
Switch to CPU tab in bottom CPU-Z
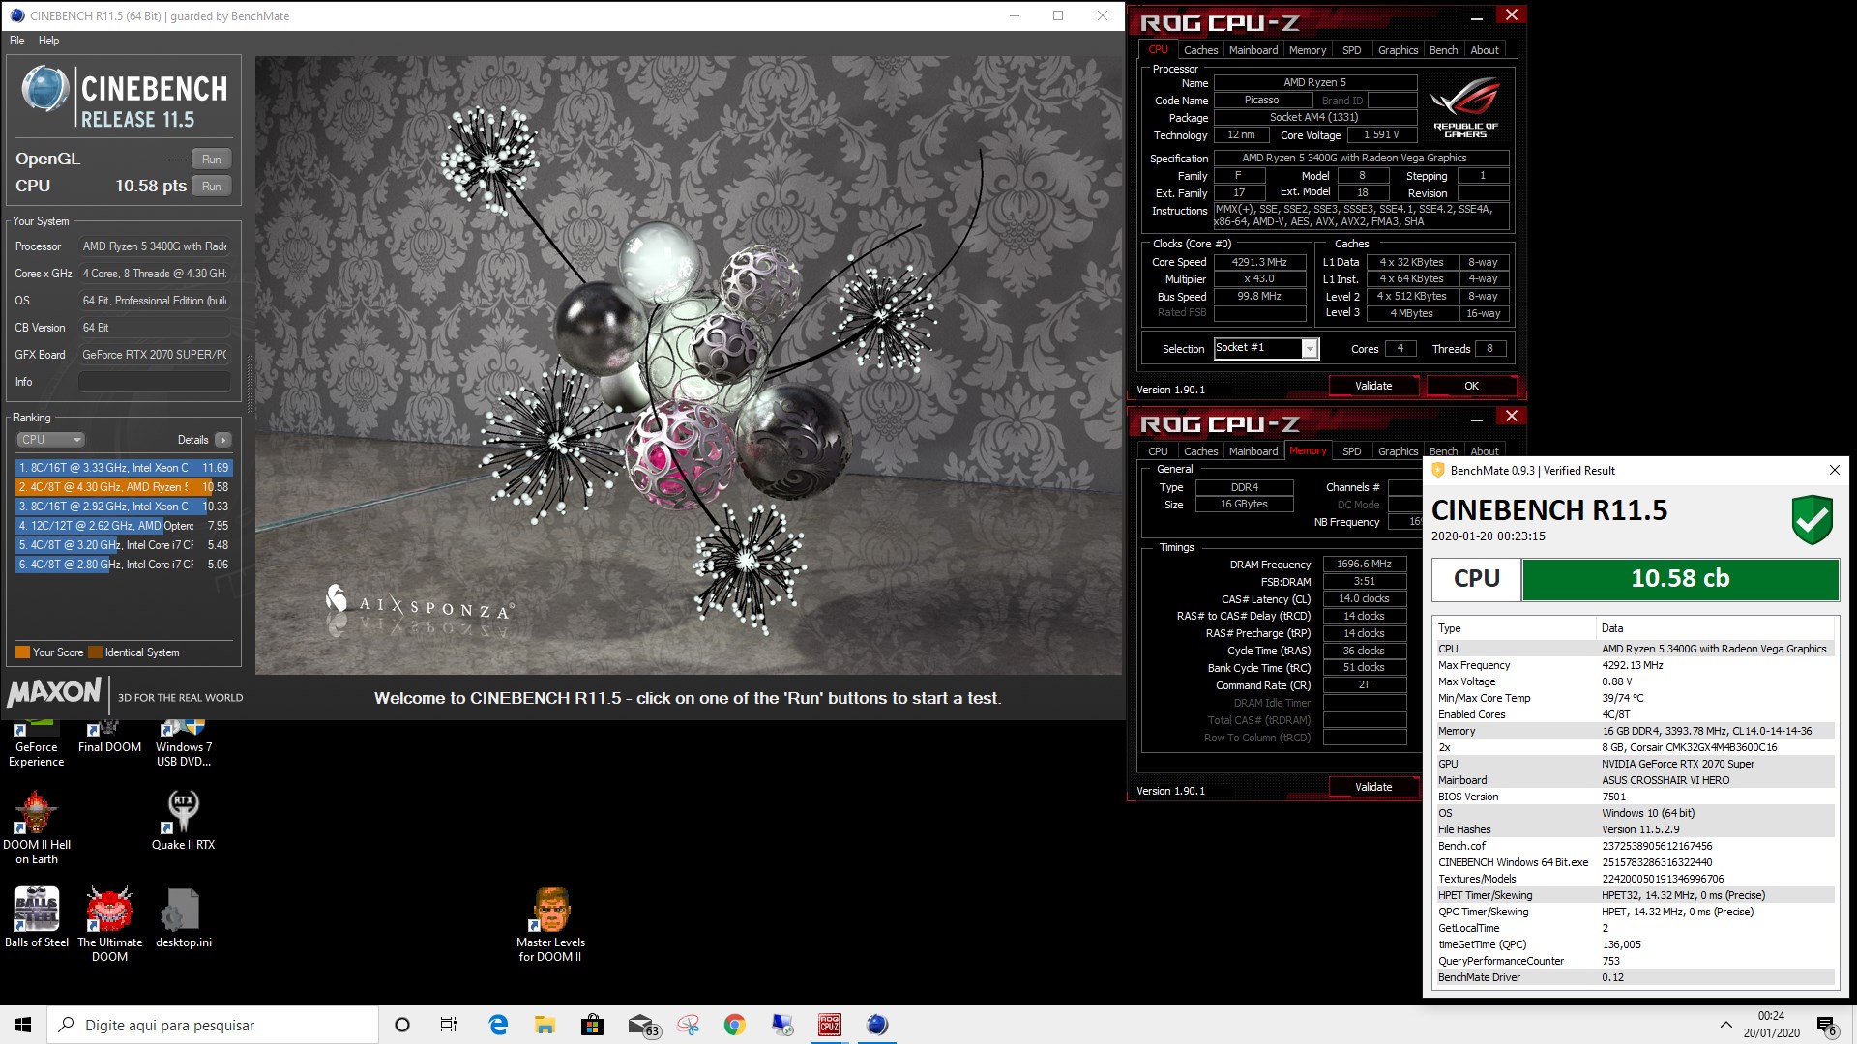click(1158, 451)
